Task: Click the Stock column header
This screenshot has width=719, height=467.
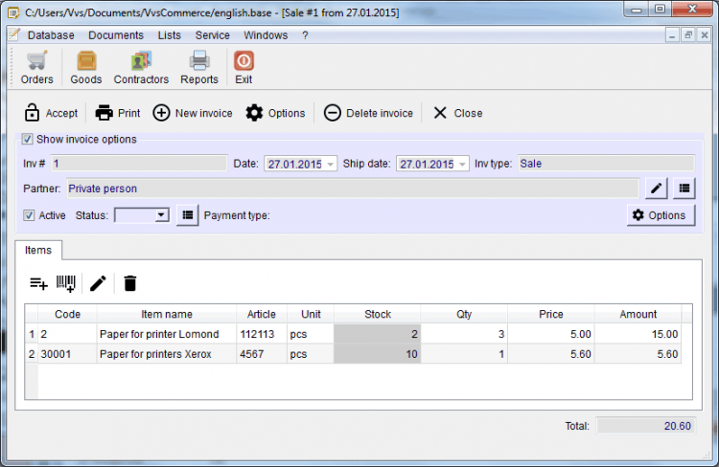Action: 378,314
